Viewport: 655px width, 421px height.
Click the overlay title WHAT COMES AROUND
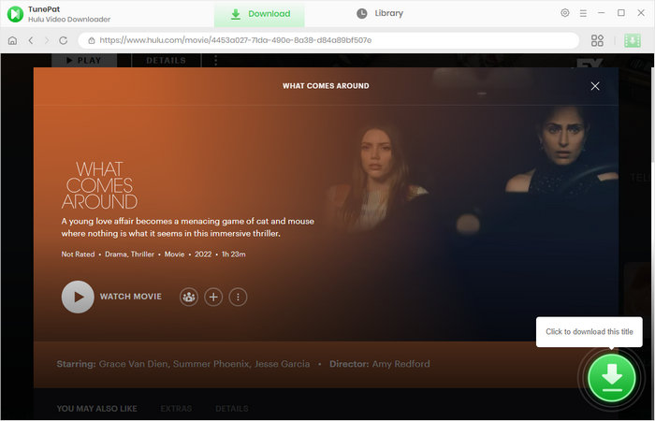326,86
